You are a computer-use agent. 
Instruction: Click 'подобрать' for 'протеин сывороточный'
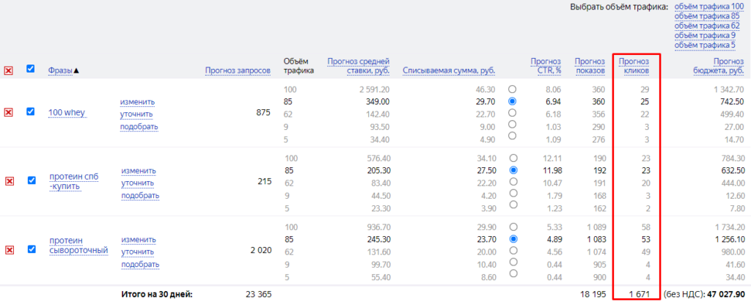coord(139,264)
